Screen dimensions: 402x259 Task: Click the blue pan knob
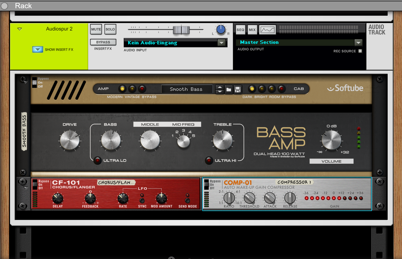(221, 30)
